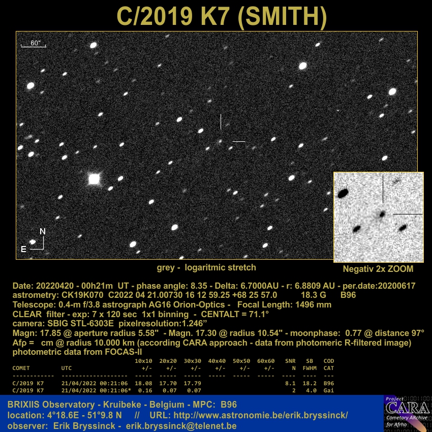This screenshot has height=432, width=432.
Task: Click the 60" scale bar
Action: (34, 44)
